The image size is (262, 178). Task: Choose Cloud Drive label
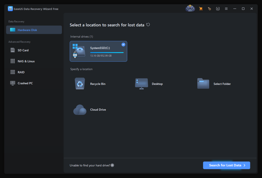(x=98, y=110)
